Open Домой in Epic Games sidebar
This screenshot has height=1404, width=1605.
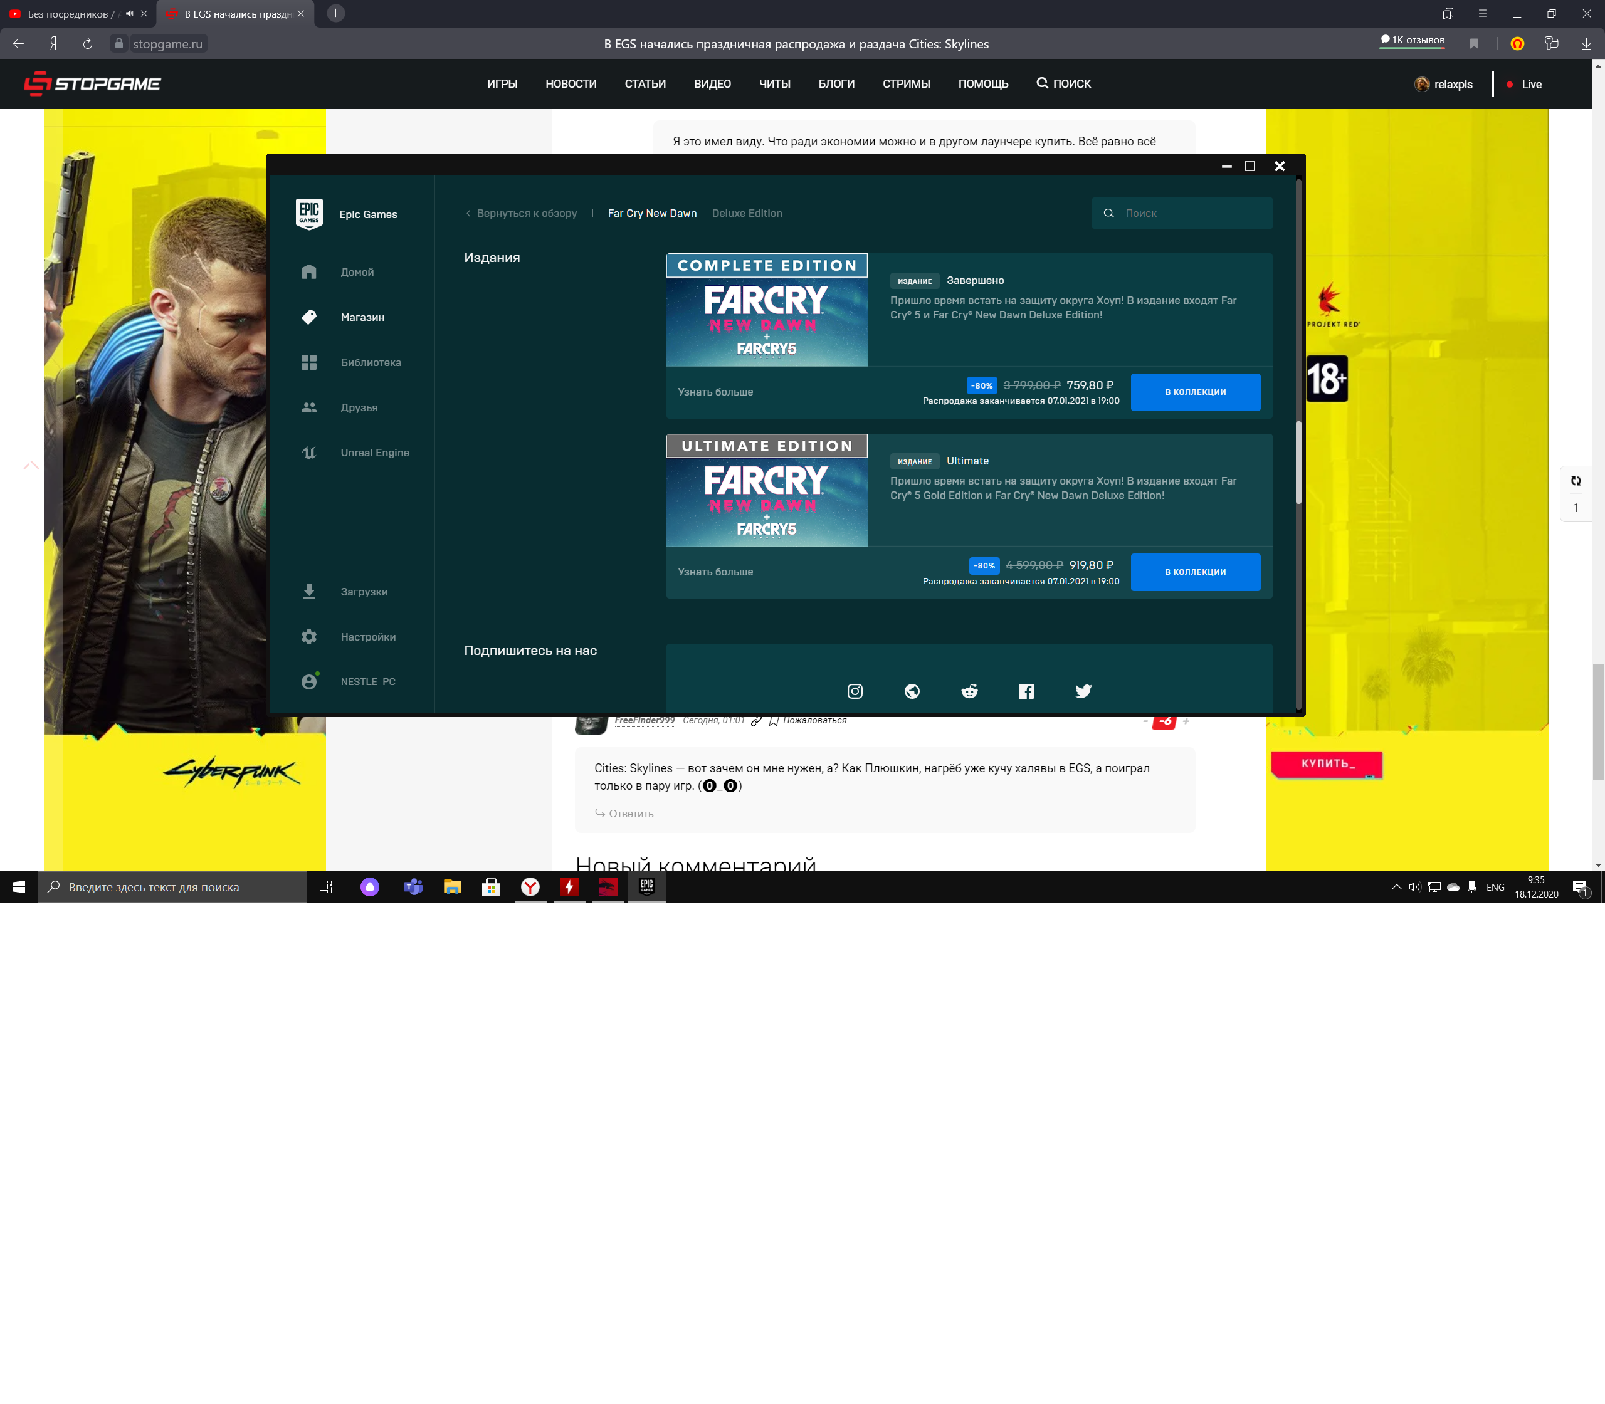click(x=357, y=272)
